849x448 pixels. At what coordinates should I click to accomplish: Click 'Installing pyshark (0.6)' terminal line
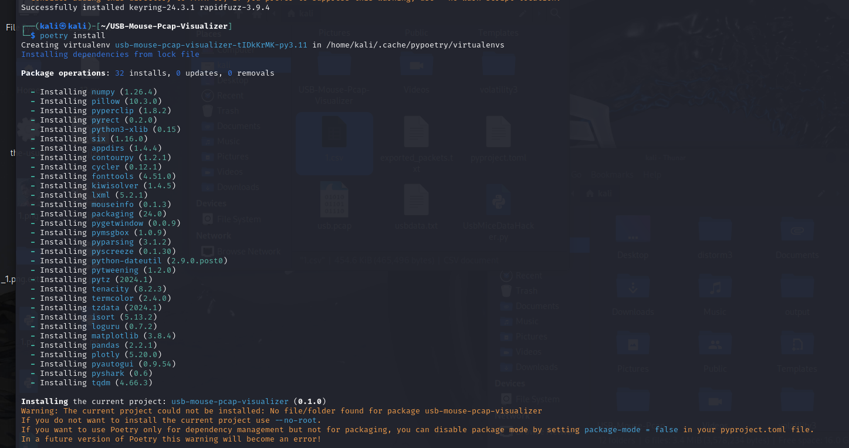92,374
